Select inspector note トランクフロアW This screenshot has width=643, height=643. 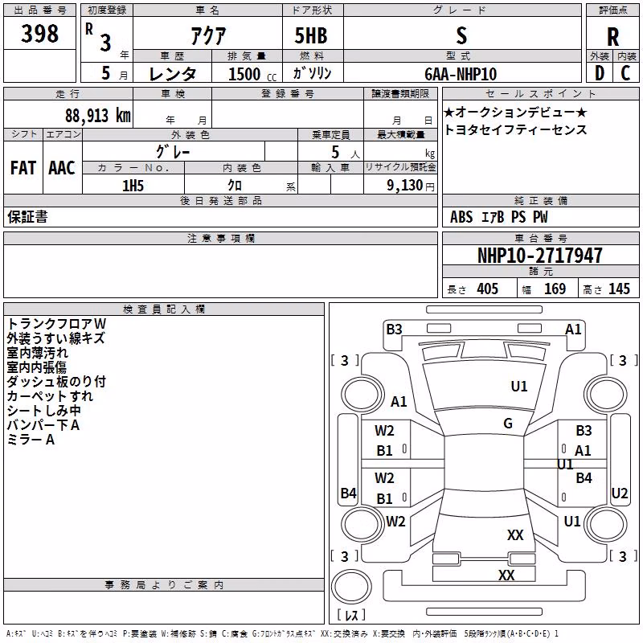[x=56, y=324]
